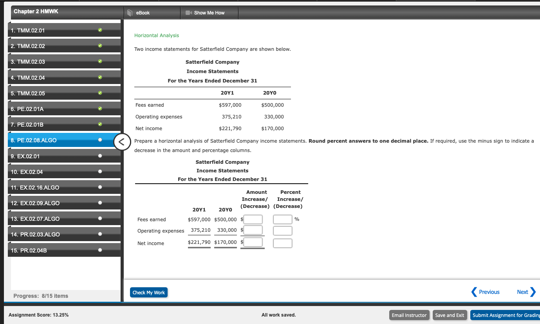Go to the Previous question
This screenshot has height=324, width=540.
pos(486,292)
